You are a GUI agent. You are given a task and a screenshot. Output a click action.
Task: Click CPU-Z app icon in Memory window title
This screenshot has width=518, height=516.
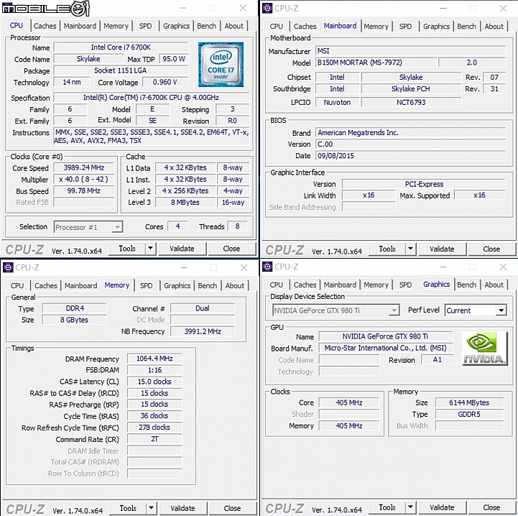point(8,267)
